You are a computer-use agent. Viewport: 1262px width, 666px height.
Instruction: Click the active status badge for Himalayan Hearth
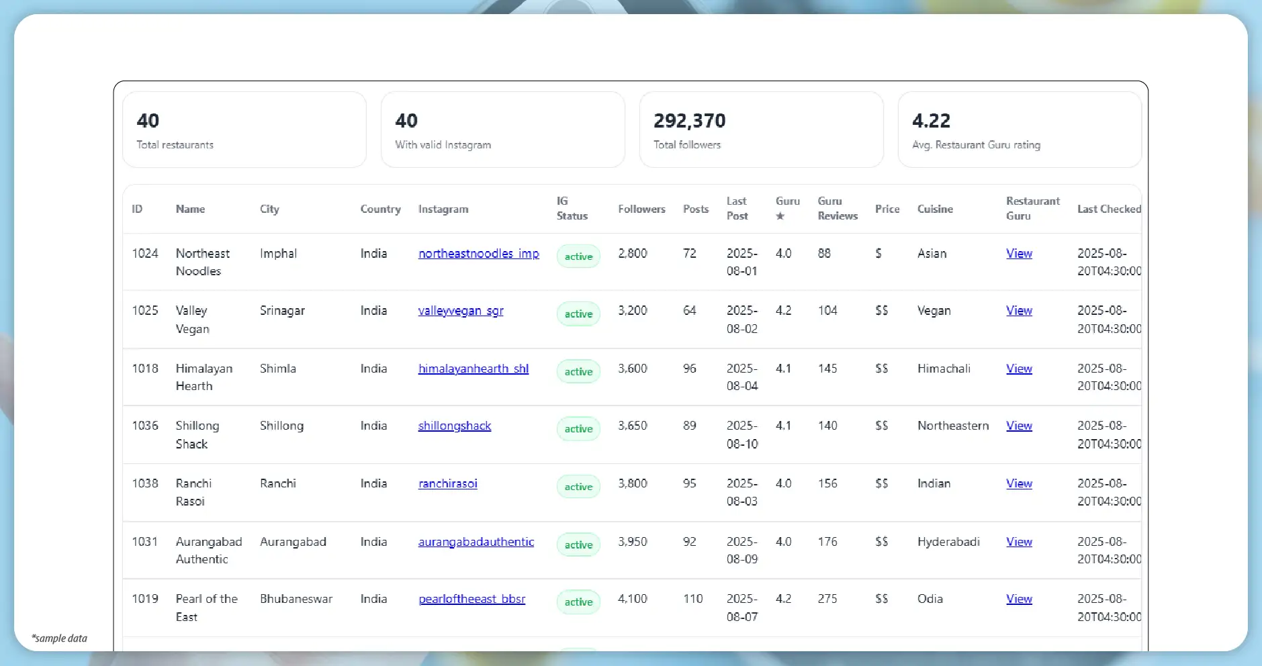(x=578, y=371)
